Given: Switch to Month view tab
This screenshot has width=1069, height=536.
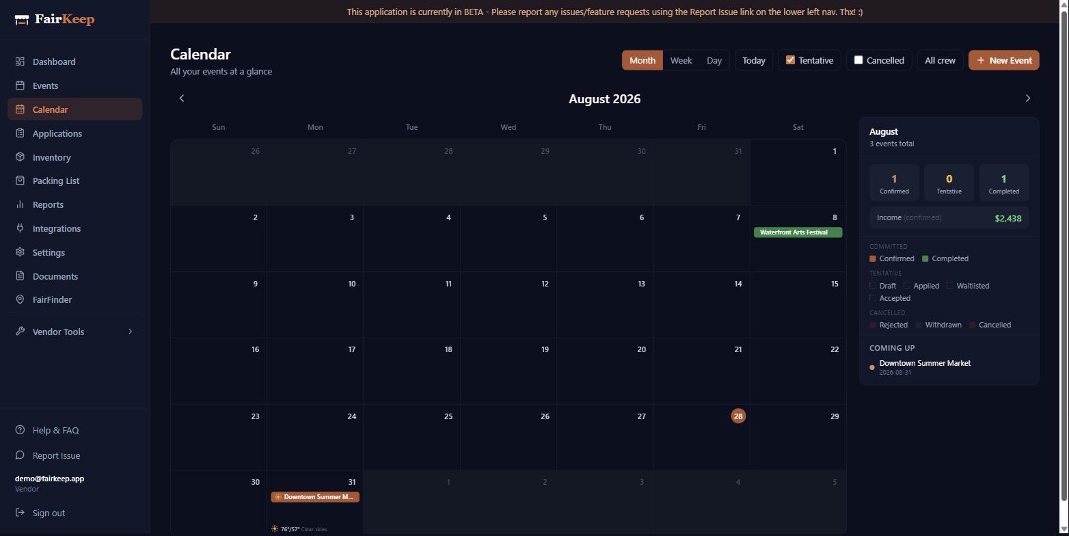Looking at the screenshot, I should (x=642, y=60).
